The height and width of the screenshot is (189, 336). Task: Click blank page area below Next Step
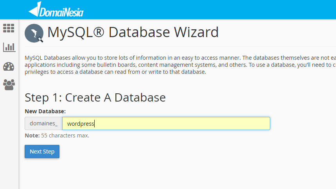point(171,173)
